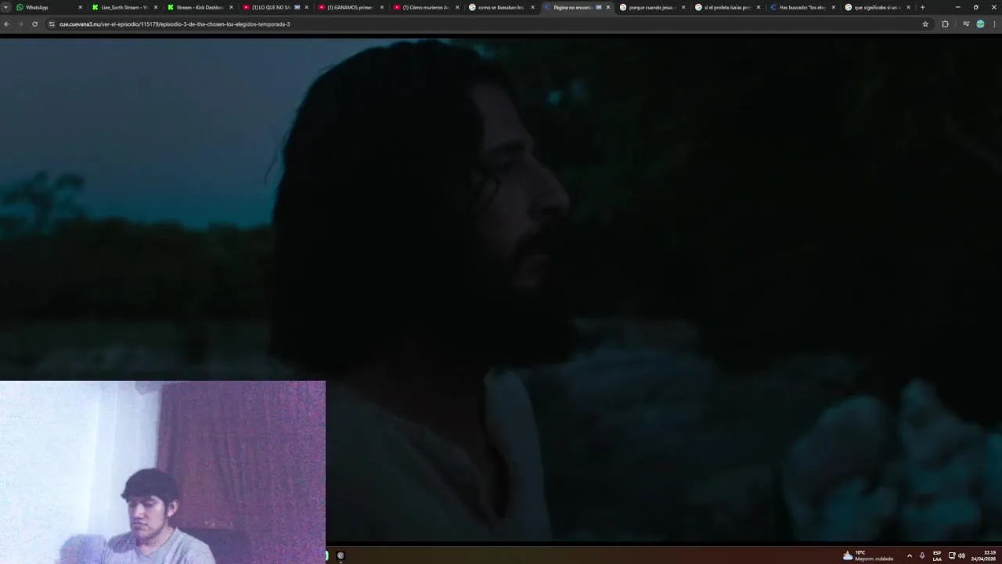1002x564 pixels.
Task: Open the clock showing 21:19
Action: click(984, 555)
